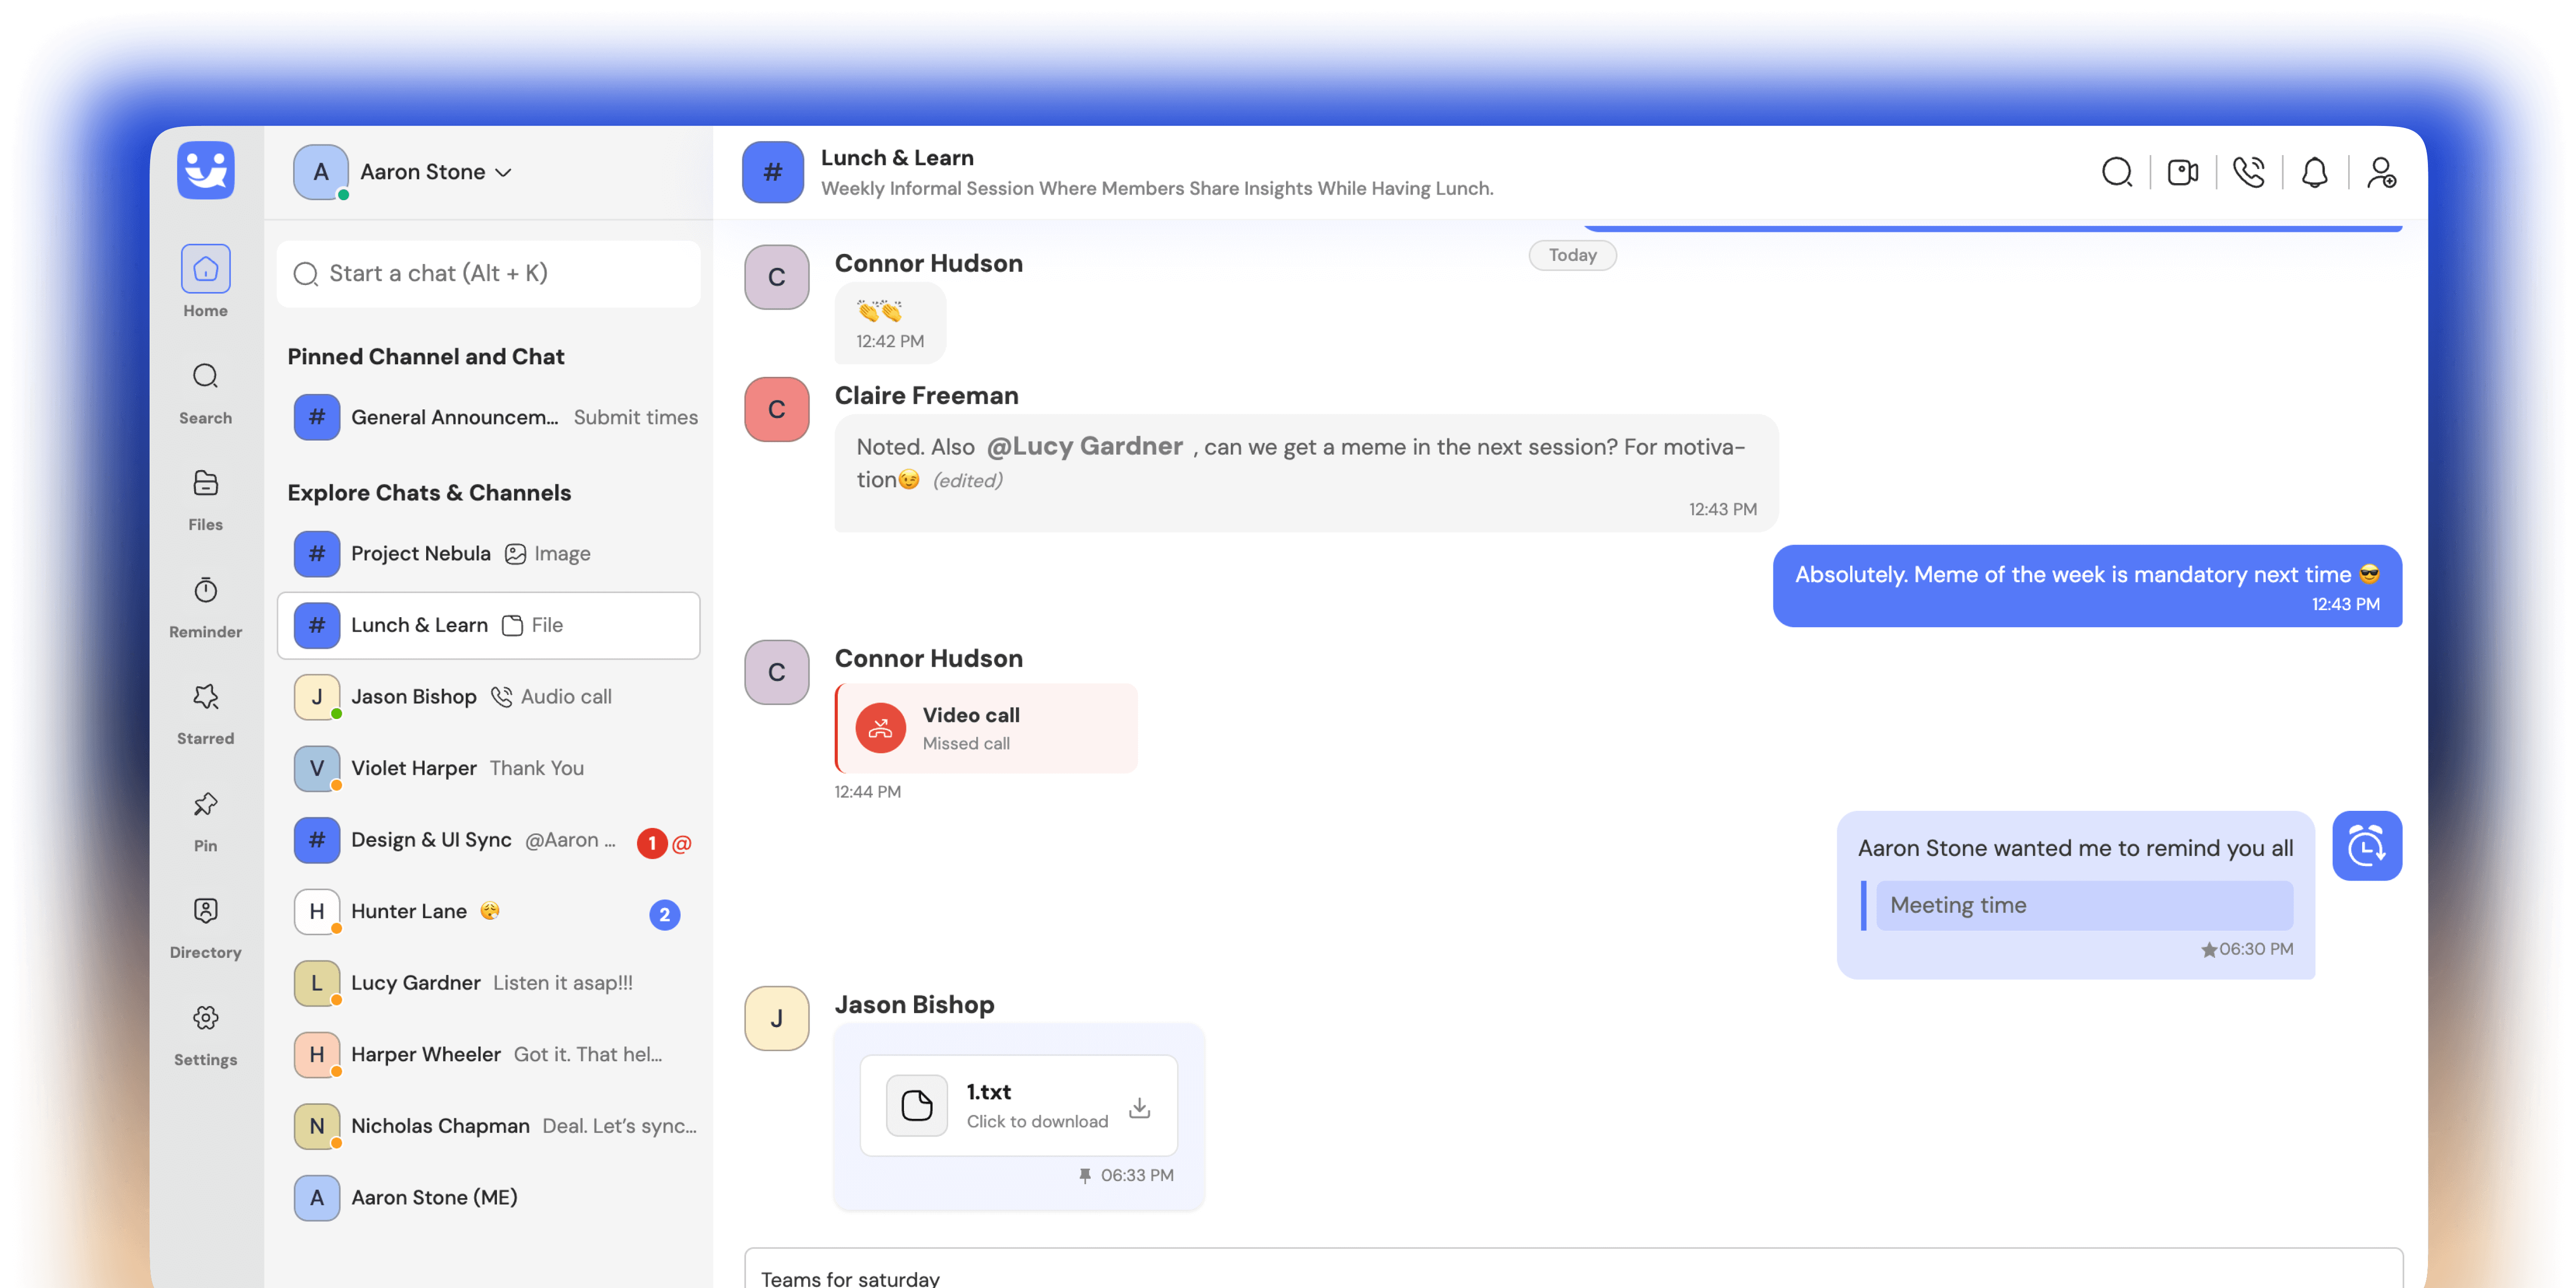
Task: Search within chat using header magnifier
Action: coord(2116,173)
